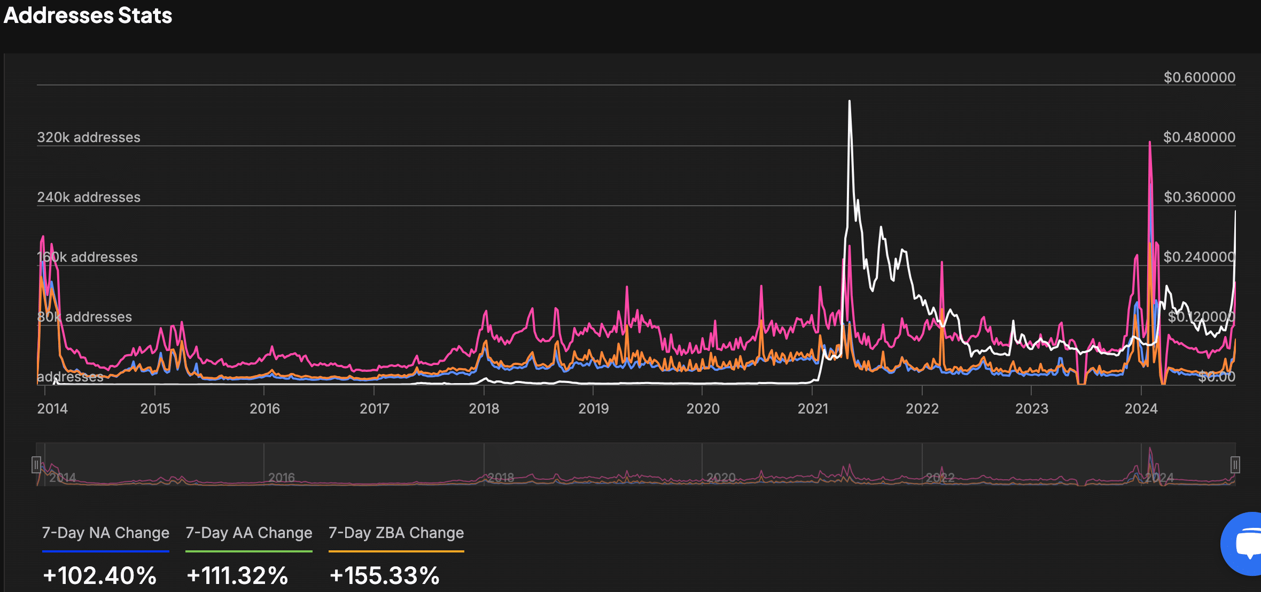Click the $0.600000 price axis label
The height and width of the screenshot is (592, 1261).
pyautogui.click(x=1200, y=77)
